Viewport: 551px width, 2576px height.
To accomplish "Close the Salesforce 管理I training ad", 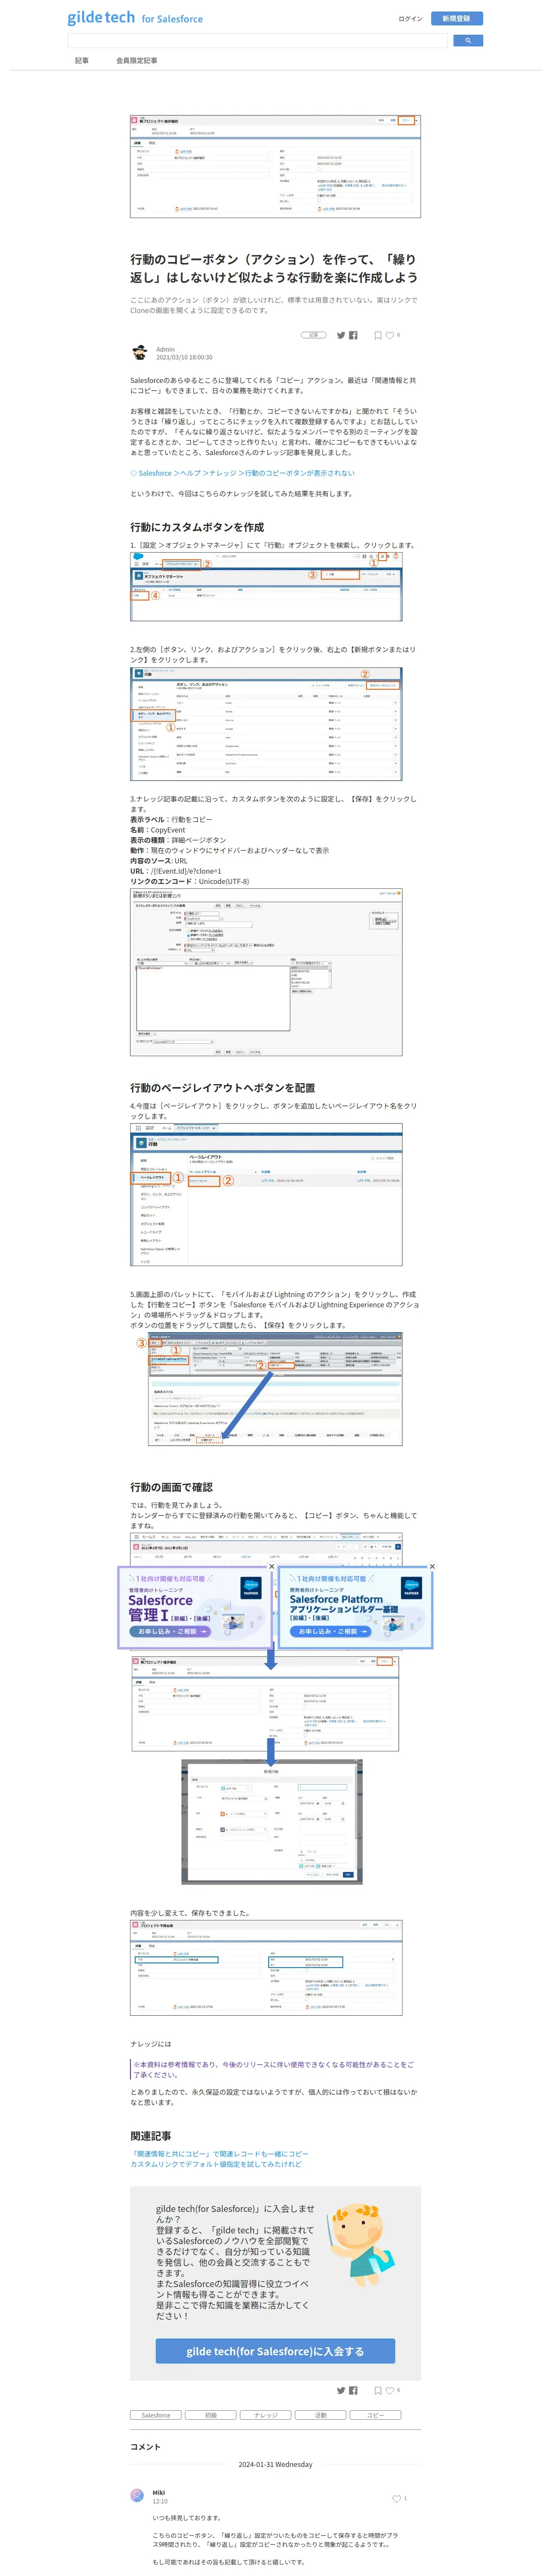I will (x=272, y=1567).
